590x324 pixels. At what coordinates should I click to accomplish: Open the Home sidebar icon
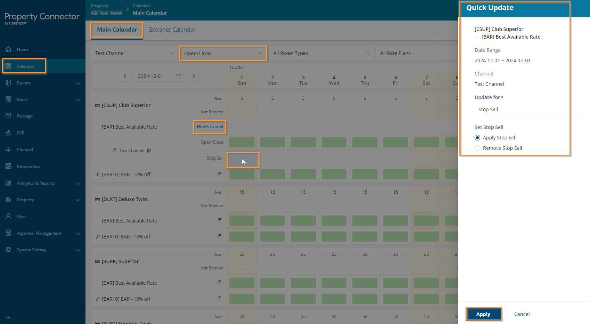click(8, 49)
